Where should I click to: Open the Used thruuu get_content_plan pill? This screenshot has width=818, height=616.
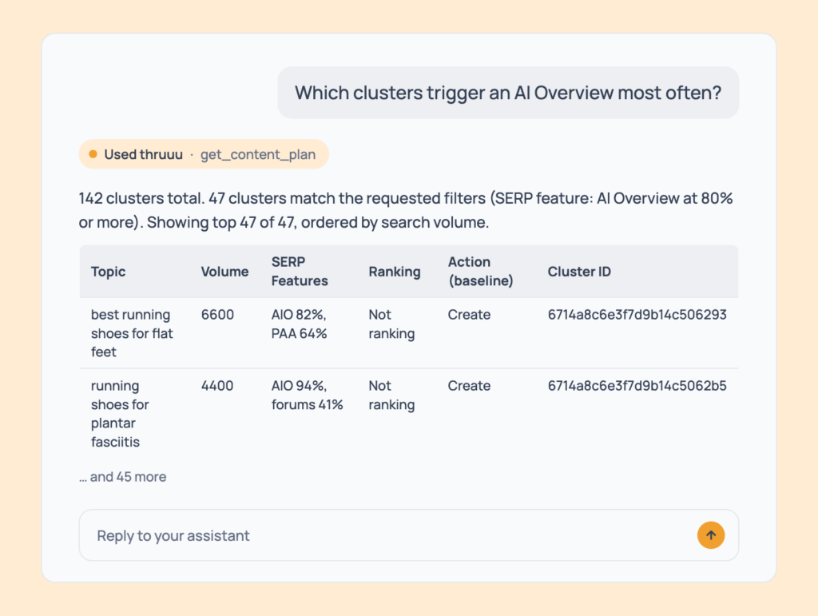point(204,154)
